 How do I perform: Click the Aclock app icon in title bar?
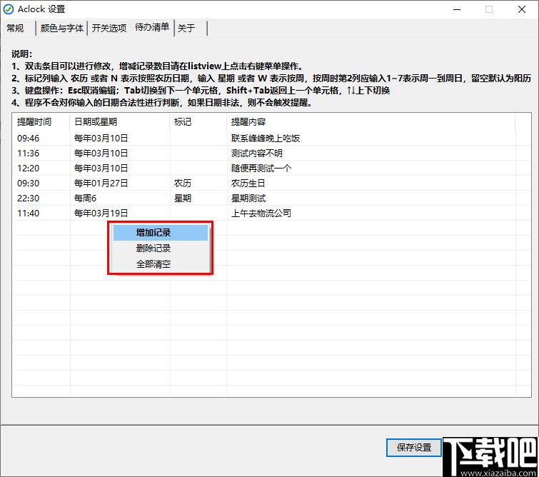tap(9, 9)
